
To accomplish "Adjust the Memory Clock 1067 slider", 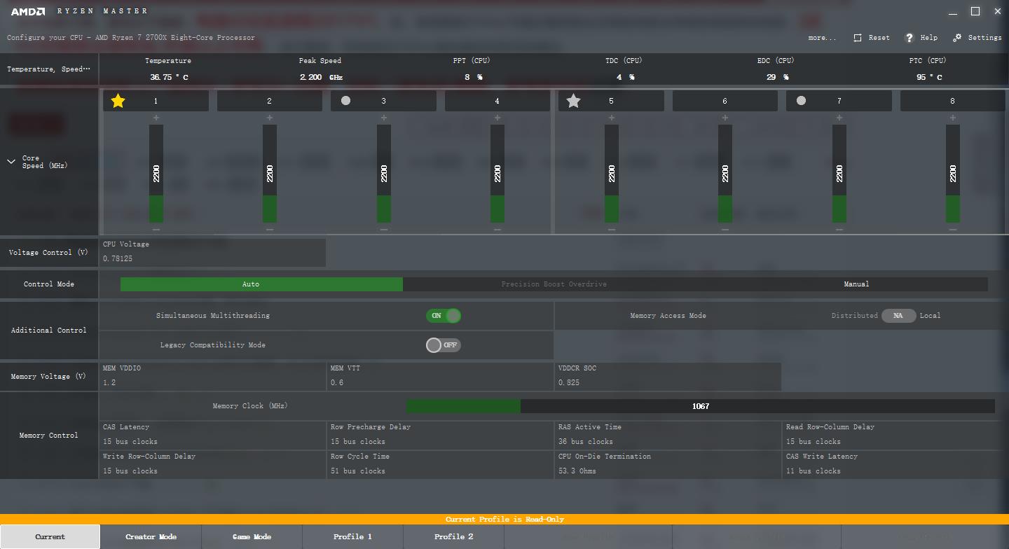I will [701, 406].
